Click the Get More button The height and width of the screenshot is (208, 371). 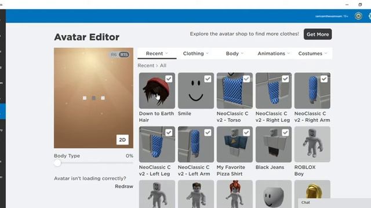click(318, 34)
